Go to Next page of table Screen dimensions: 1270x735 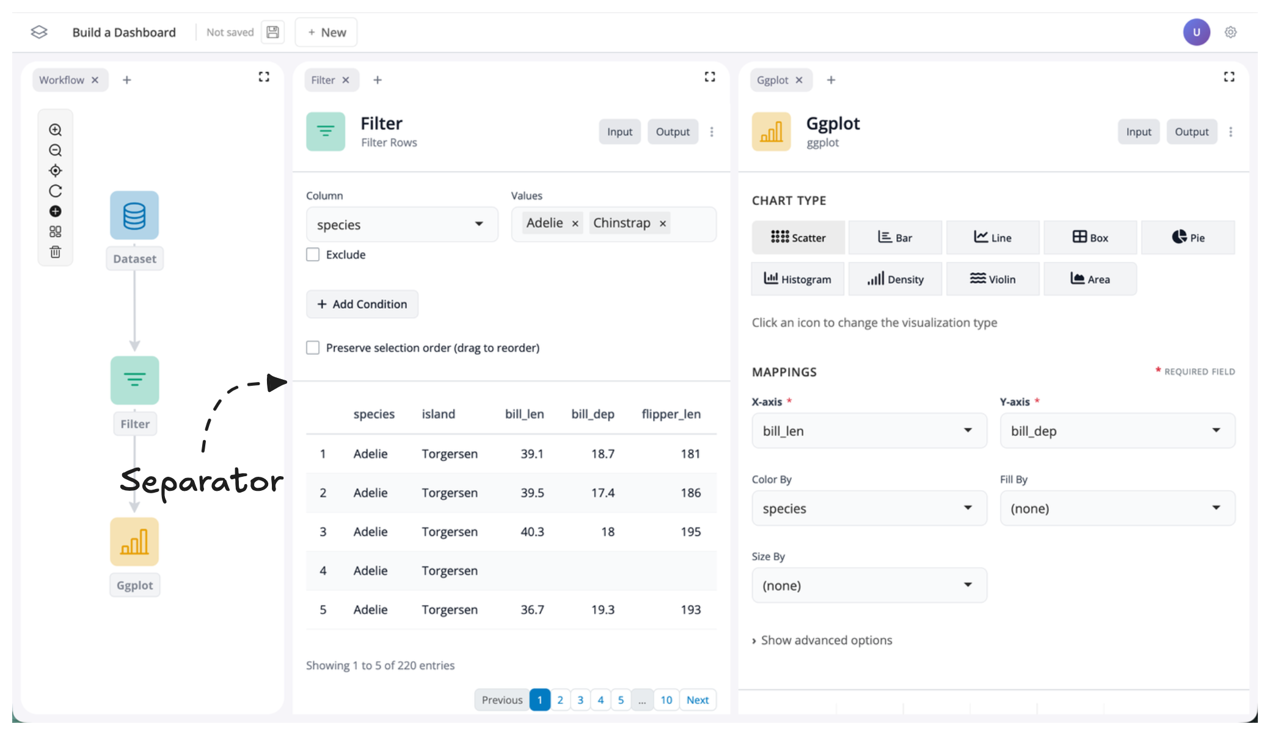(697, 700)
